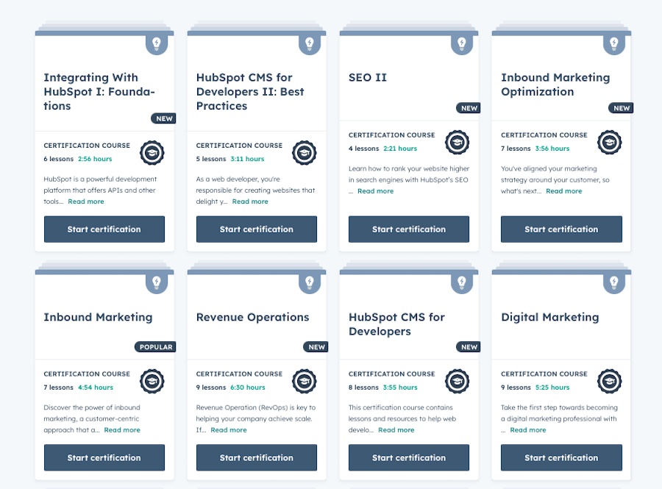This screenshot has height=489, width=662.
Task: Click POPULAR tag on Inbound Marketing card
Action: coord(155,347)
